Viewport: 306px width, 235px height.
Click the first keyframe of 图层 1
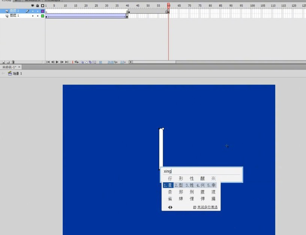[46, 17]
